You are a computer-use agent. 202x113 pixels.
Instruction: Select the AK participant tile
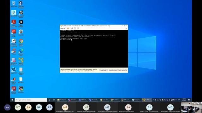pyautogui.click(x=149, y=107)
